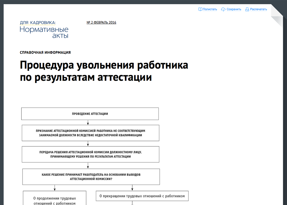The image size is (287, 205).
Task: Select the Справочная информация section label
Action: pyautogui.click(x=45, y=53)
